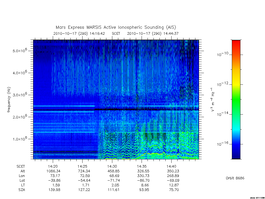Click latitude value -39.86
Viewport: 265px width, 199px height.
[54, 180]
